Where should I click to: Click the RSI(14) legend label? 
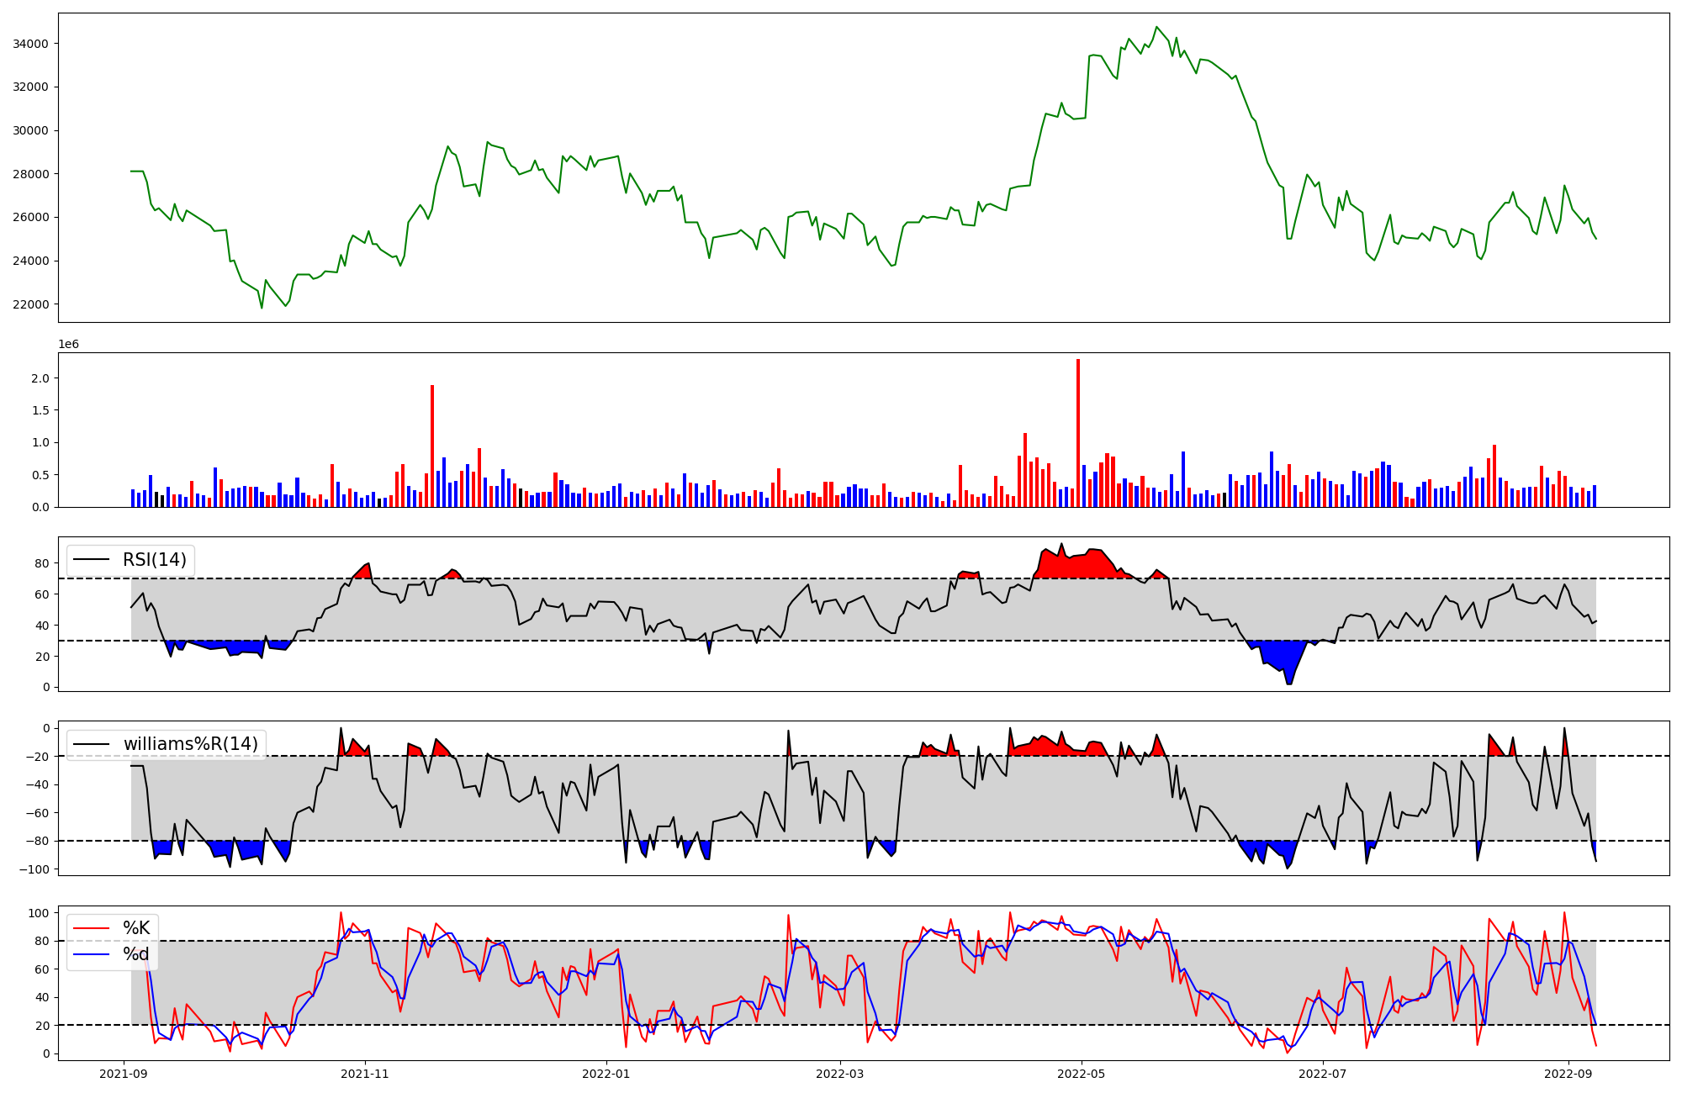point(155,560)
